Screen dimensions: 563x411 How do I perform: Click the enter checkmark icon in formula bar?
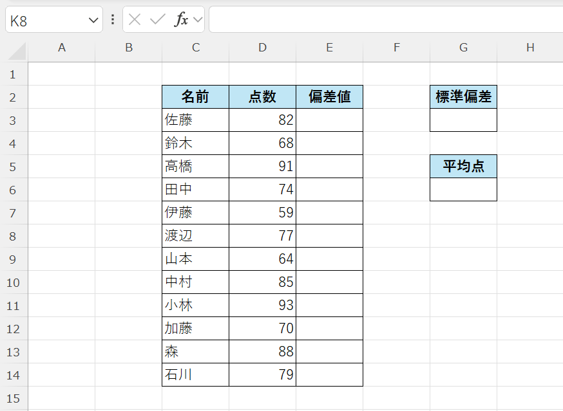pos(157,19)
